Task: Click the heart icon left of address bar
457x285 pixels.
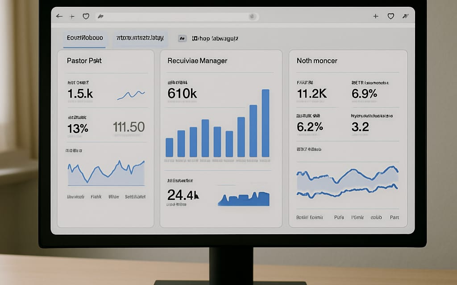Action: pyautogui.click(x=86, y=16)
